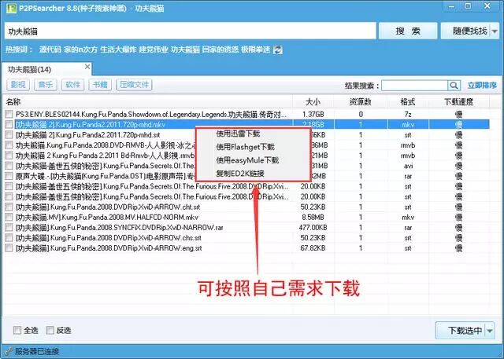Screen dimensions: 504x359
Task: Click hot word 家的n次方
Action: (x=80, y=49)
